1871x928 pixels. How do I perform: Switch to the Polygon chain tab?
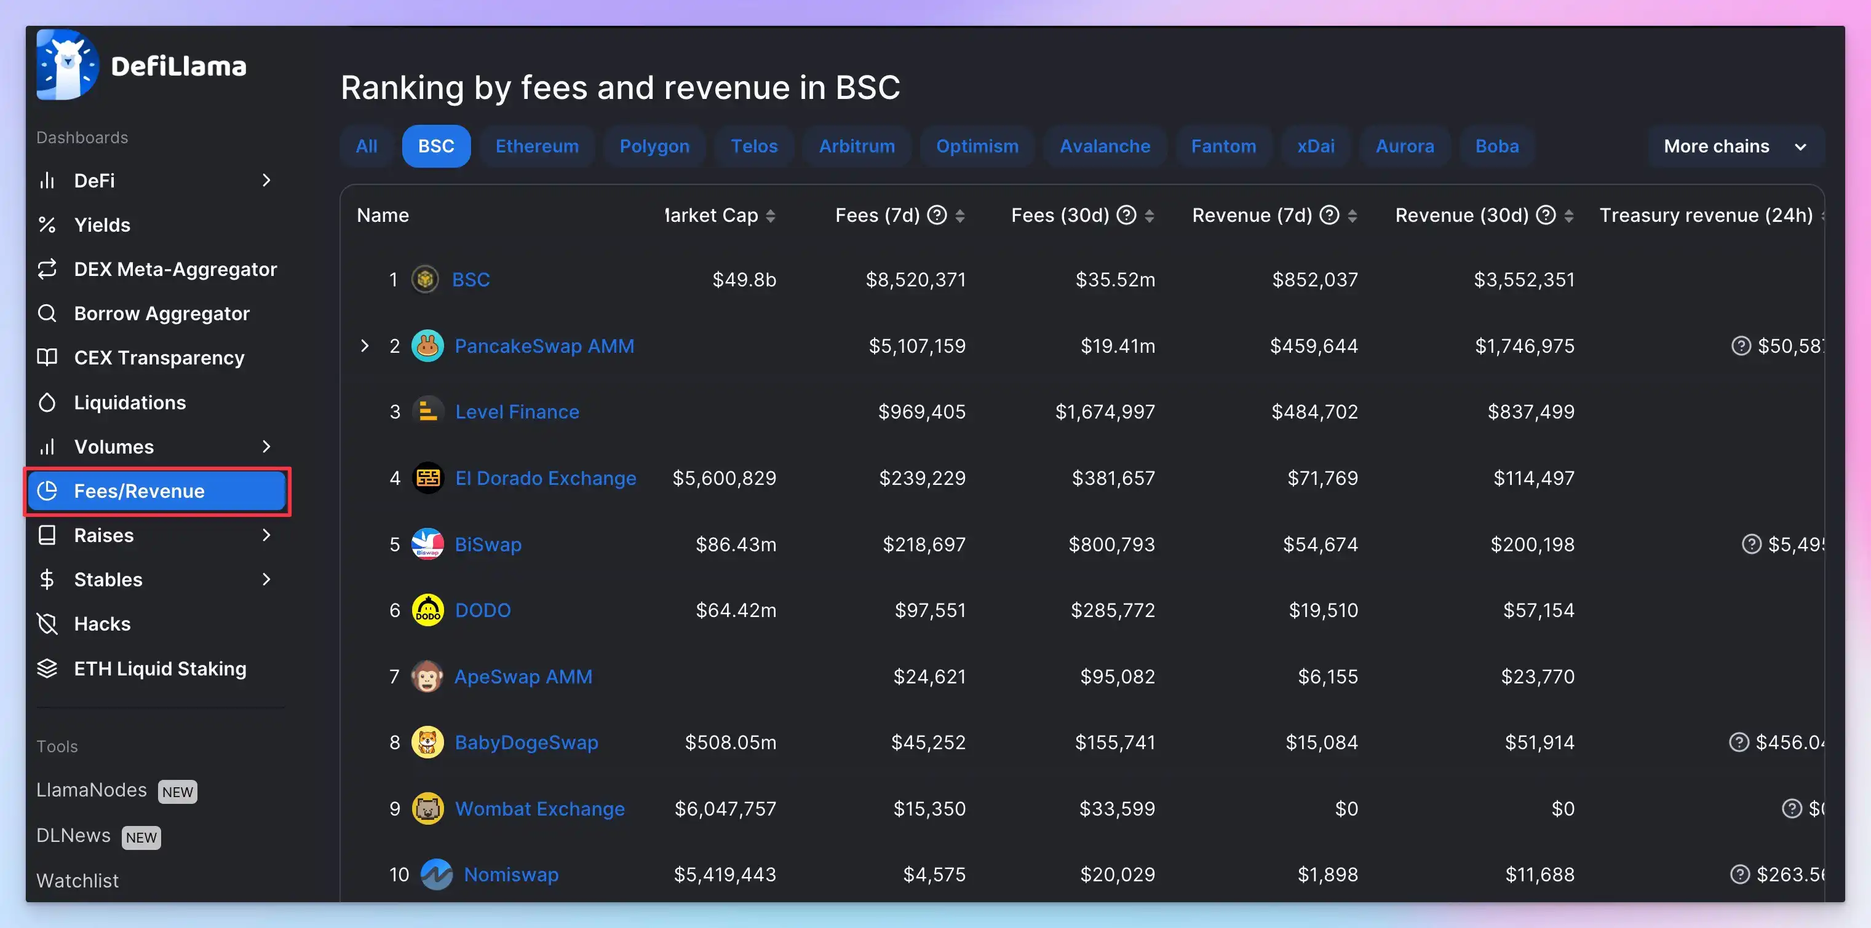(654, 146)
